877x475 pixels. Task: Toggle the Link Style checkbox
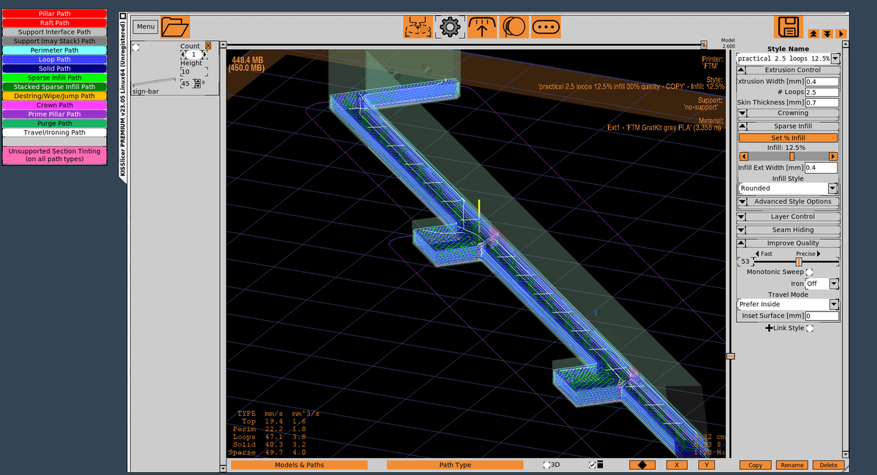[x=809, y=327]
